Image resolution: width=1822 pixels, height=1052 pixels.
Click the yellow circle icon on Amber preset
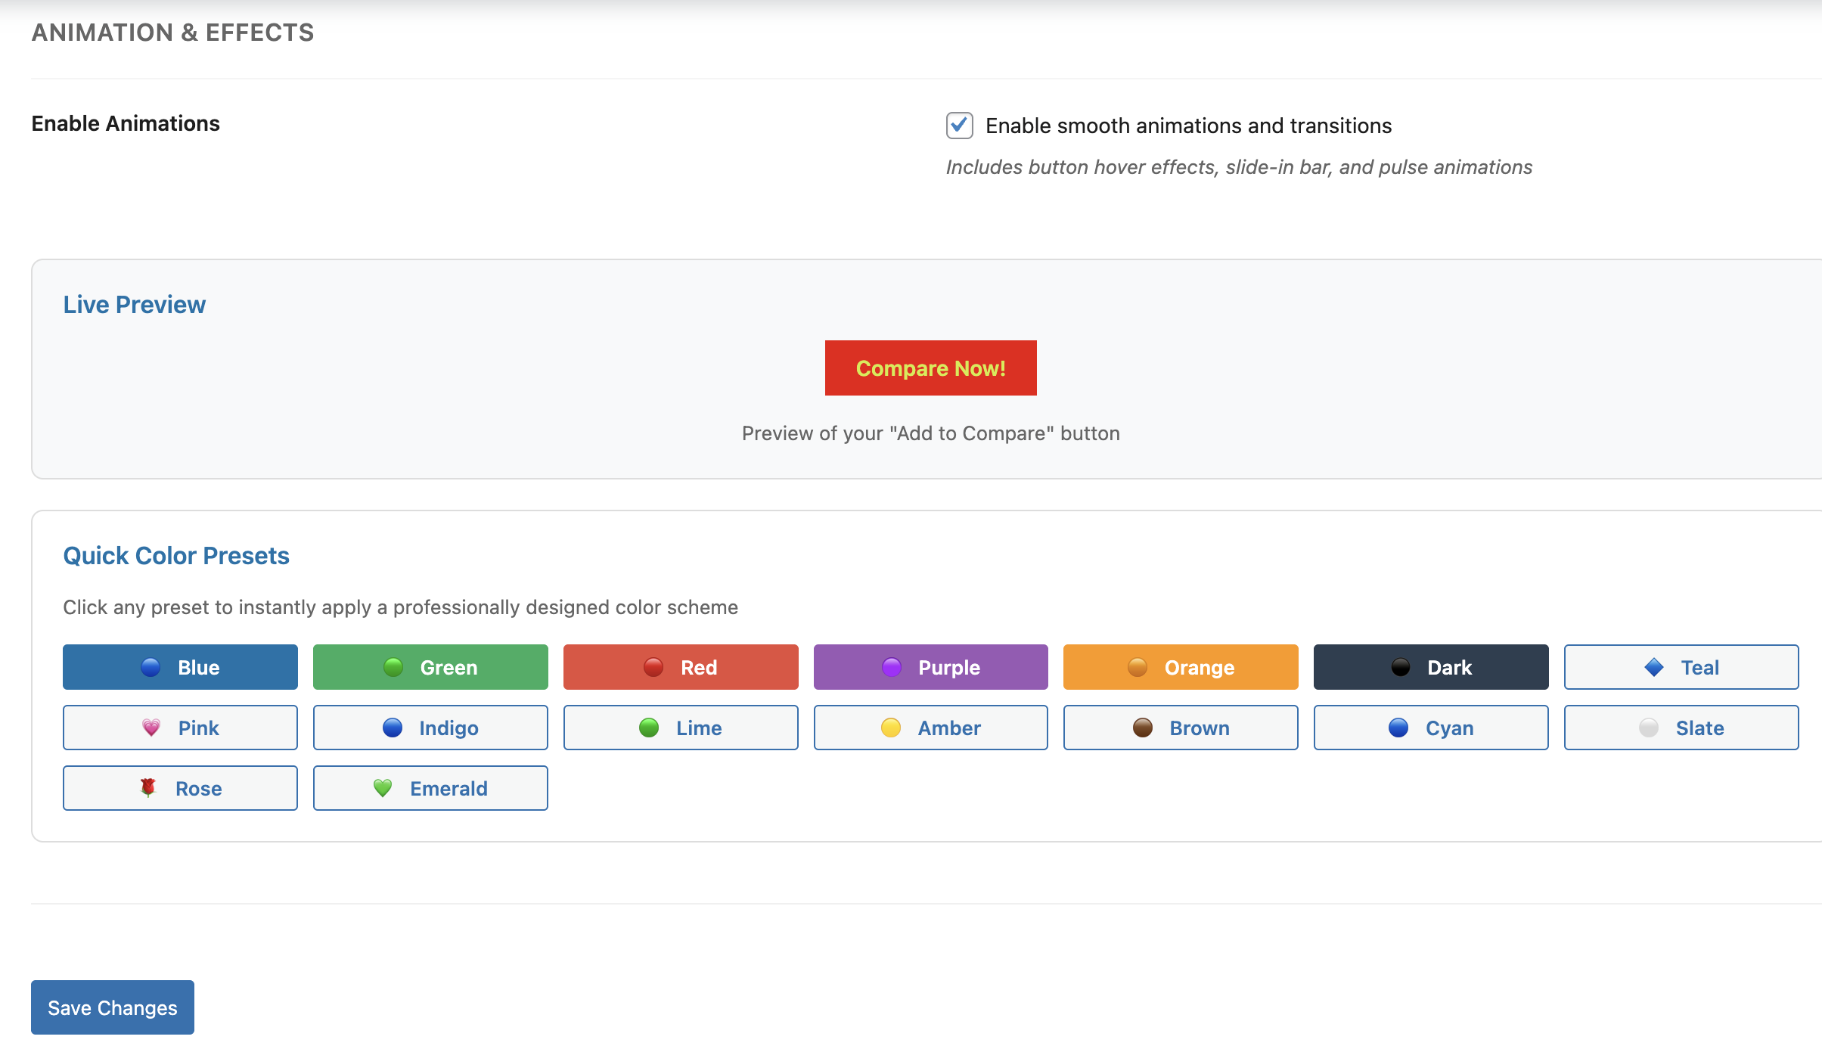[x=891, y=728]
